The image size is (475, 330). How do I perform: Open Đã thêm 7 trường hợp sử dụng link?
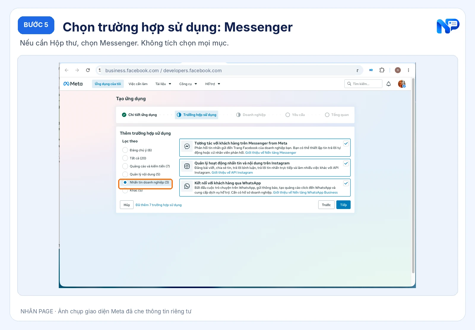click(159, 205)
